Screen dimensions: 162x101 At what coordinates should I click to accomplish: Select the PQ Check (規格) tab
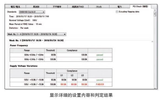click(x=140, y=6)
